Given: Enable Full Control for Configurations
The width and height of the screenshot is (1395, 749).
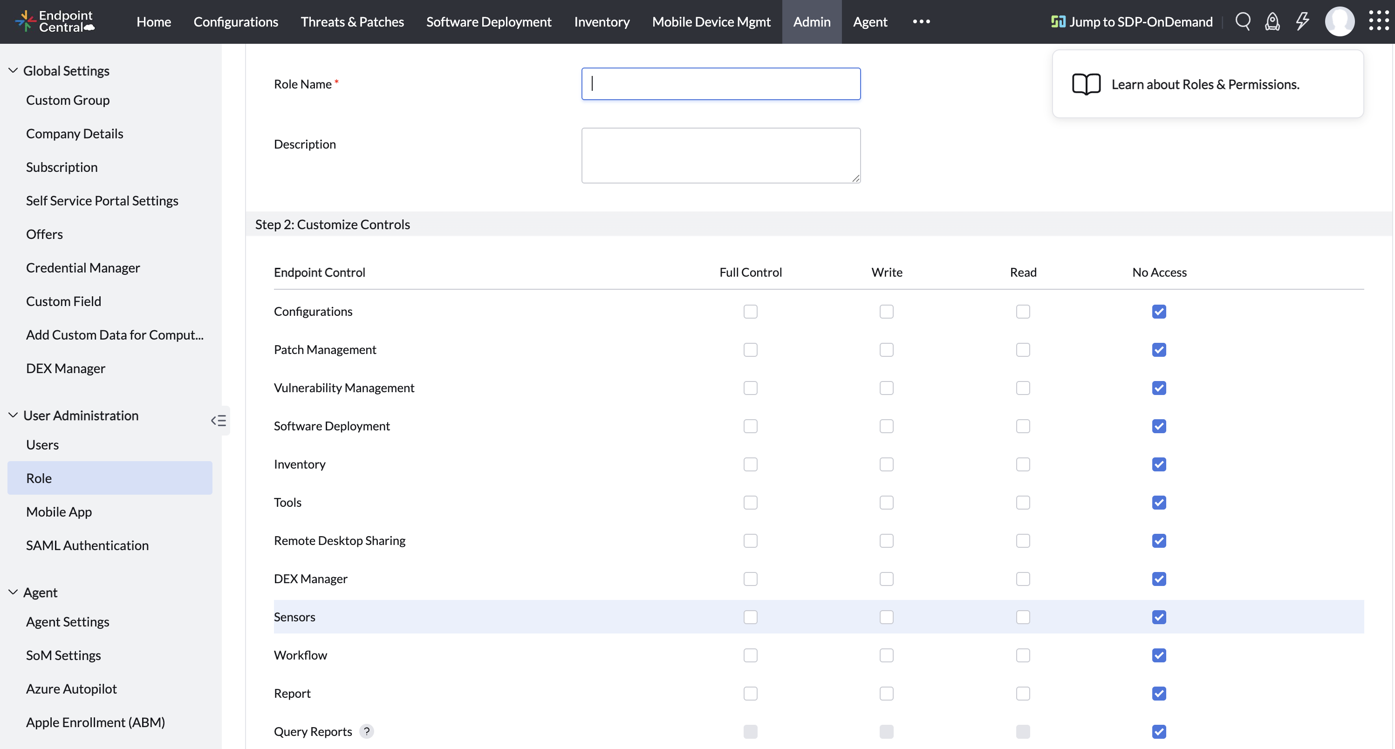Looking at the screenshot, I should click(x=750, y=311).
